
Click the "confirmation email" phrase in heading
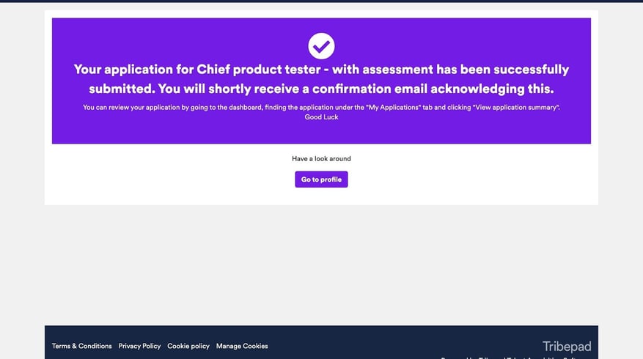[370, 89]
